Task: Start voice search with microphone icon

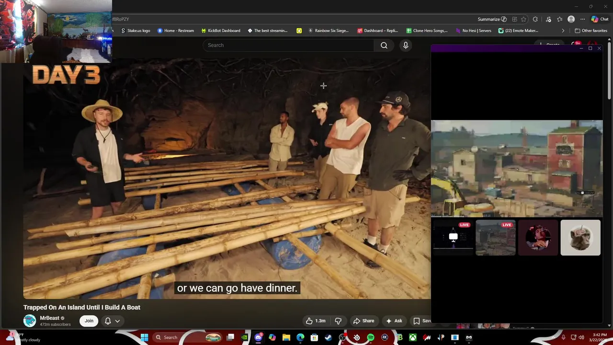Action: click(406, 45)
